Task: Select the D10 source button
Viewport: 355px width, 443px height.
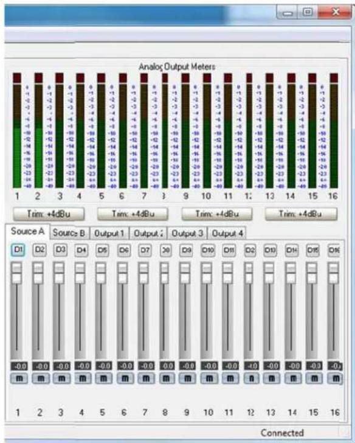Action: point(208,250)
